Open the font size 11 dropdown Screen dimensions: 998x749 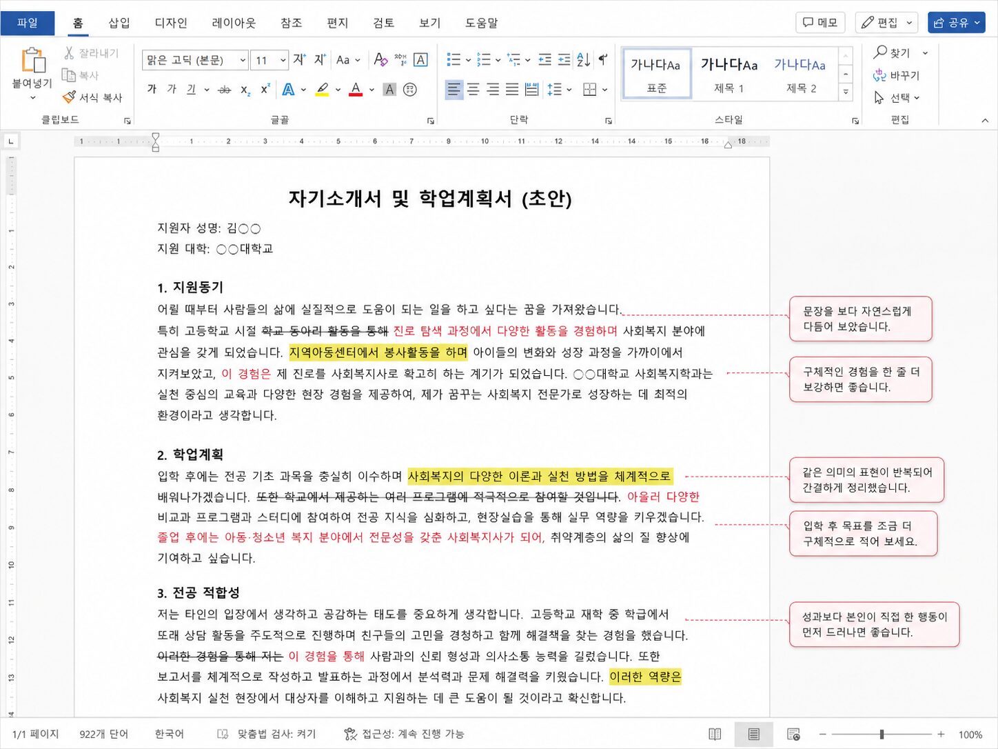[283, 61]
